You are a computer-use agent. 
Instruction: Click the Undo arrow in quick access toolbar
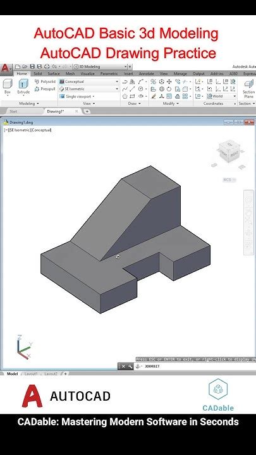coord(54,67)
